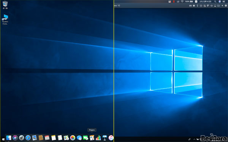This screenshot has height=142, width=228.
Task: Show battery 100% status menu
Action: tap(189, 2)
